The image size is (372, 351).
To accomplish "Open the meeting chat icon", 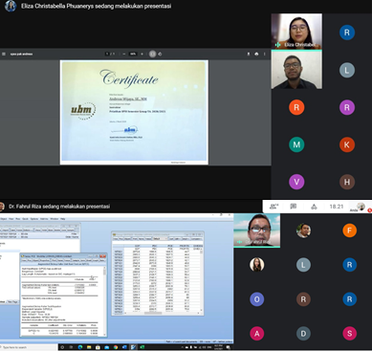I will pyautogui.click(x=294, y=207).
